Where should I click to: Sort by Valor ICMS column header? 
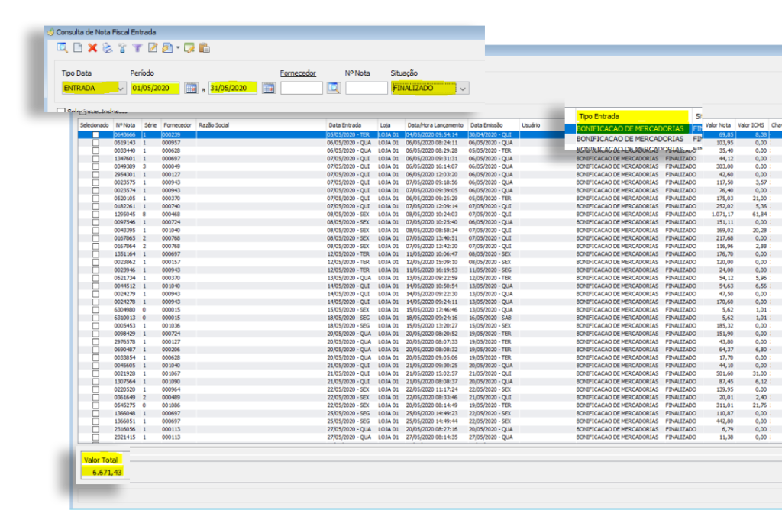pyautogui.click(x=751, y=125)
